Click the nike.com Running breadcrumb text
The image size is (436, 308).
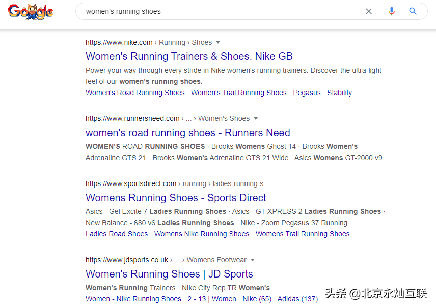[172, 43]
